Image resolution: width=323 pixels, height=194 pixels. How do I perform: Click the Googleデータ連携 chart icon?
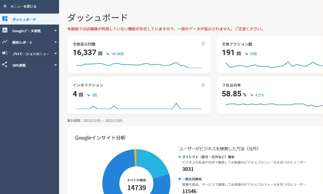(5, 31)
